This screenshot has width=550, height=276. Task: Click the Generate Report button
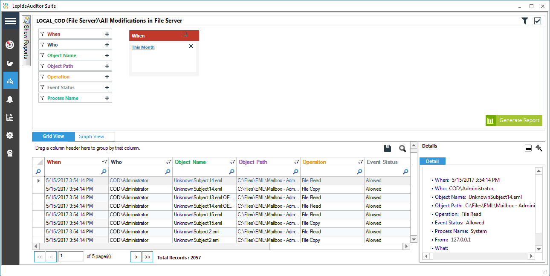[x=514, y=120]
